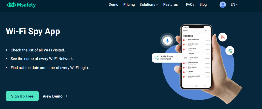262x109 pixels.
Task: Select Anna Lisa Moreno in Recents
Action: pyautogui.click(x=196, y=40)
